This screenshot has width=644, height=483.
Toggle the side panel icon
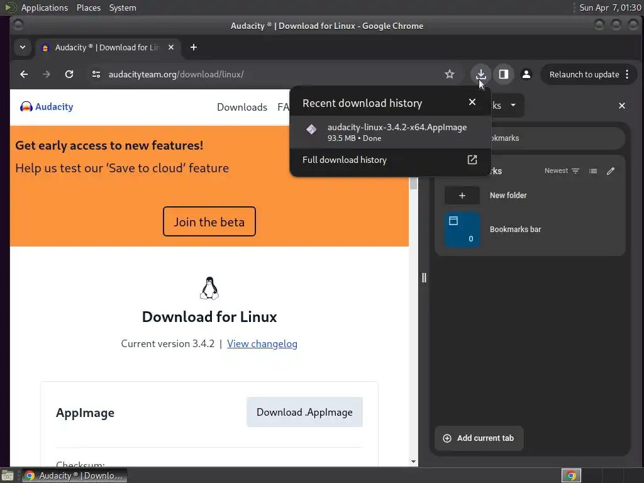504,74
